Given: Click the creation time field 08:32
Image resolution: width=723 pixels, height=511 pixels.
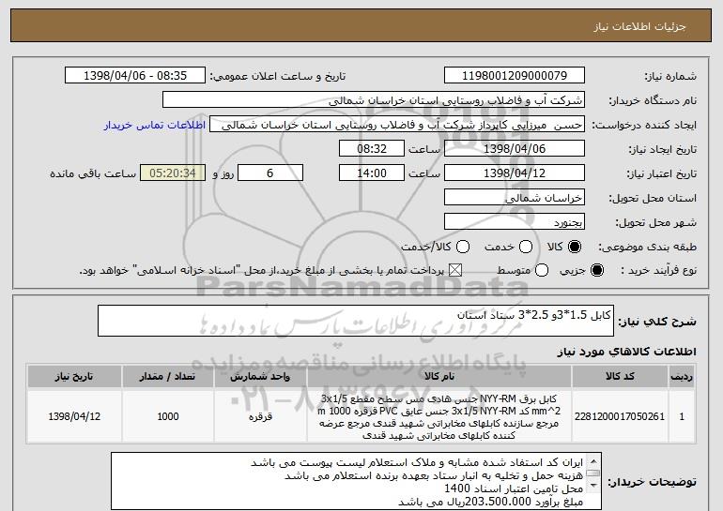Looking at the screenshot, I should pyautogui.click(x=372, y=148).
